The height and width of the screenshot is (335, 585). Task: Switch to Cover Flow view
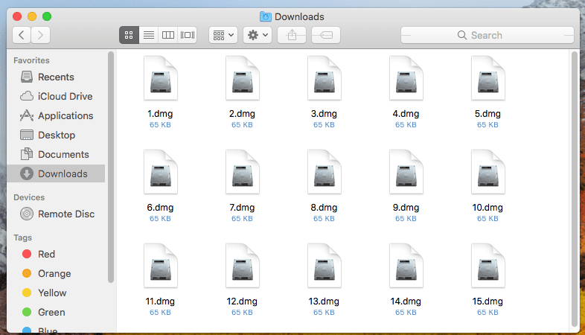[x=188, y=35]
